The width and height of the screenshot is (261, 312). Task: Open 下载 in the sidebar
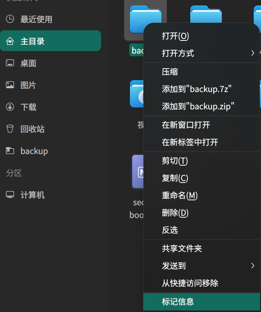coord(50,107)
